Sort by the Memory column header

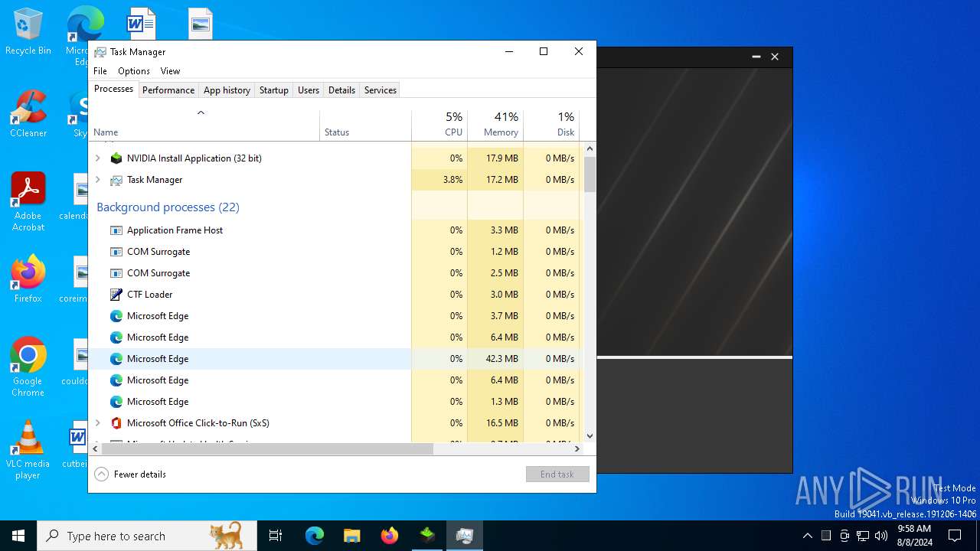click(x=495, y=126)
